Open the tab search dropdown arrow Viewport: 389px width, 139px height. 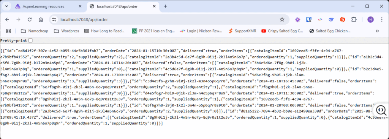pyautogui.click(x=6, y=6)
